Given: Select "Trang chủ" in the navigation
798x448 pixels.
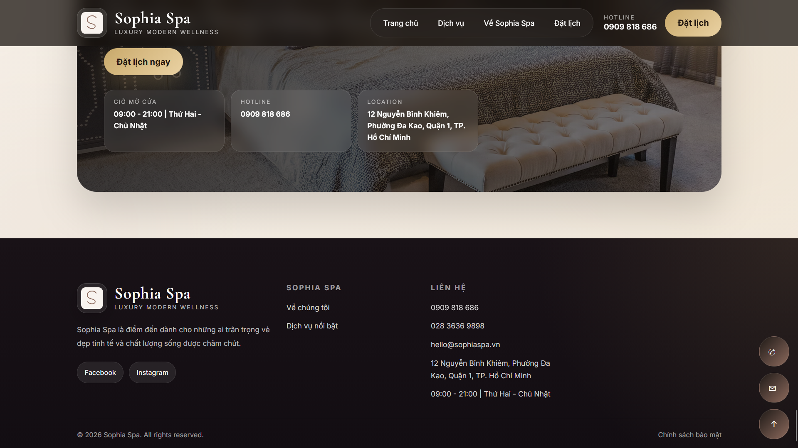Looking at the screenshot, I should [x=400, y=23].
